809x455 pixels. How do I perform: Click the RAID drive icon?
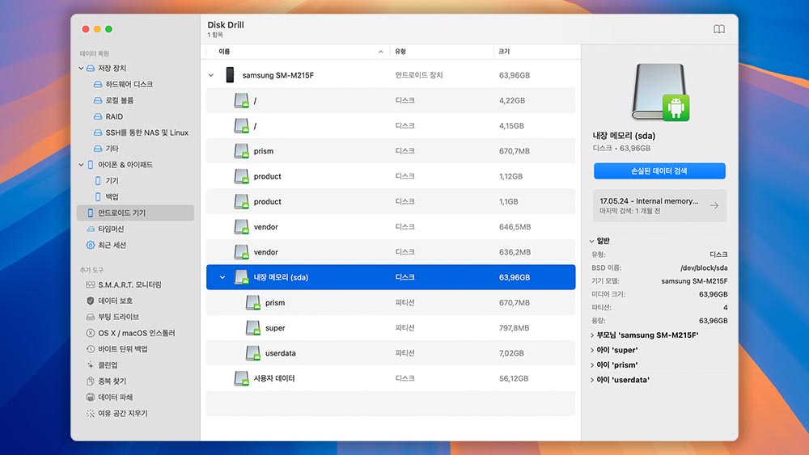(x=98, y=116)
